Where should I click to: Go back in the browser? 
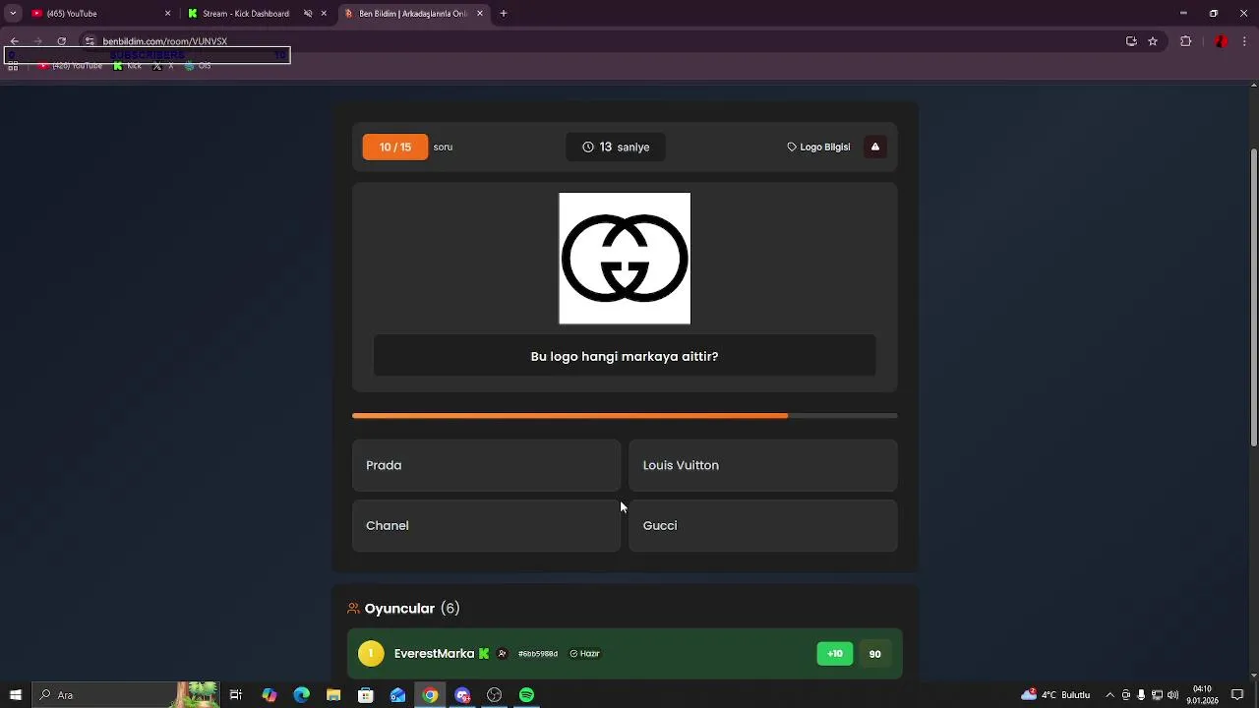click(14, 41)
